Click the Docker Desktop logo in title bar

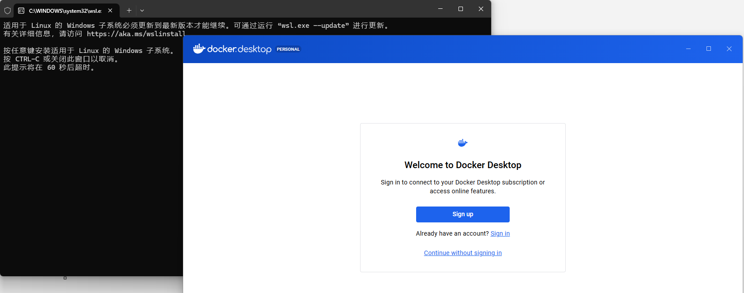point(232,49)
